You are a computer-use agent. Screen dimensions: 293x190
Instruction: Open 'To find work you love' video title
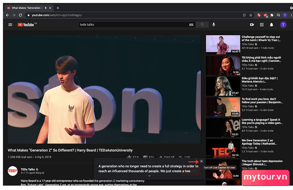click(x=262, y=101)
